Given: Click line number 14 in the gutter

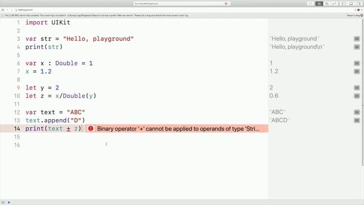Looking at the screenshot, I should [17, 129].
